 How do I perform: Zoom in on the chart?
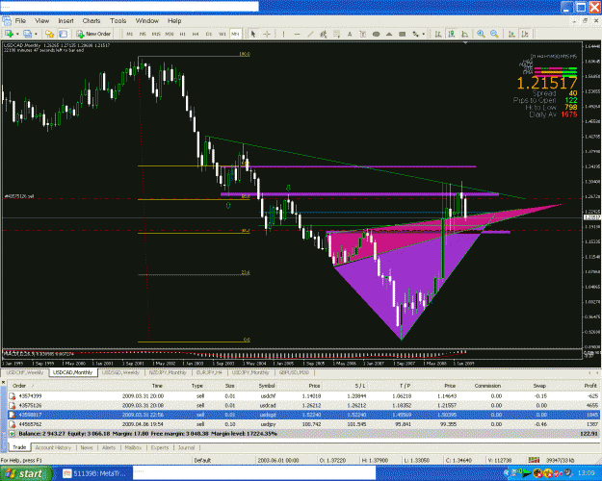pyautogui.click(x=481, y=34)
